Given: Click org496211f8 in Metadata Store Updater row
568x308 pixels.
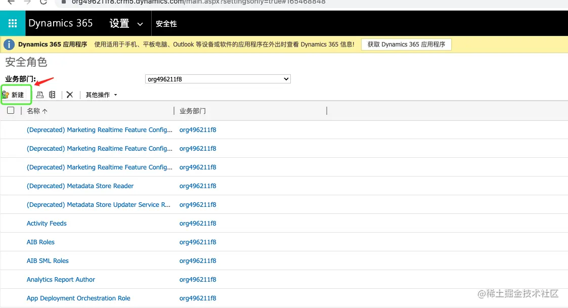Looking at the screenshot, I should tap(198, 205).
